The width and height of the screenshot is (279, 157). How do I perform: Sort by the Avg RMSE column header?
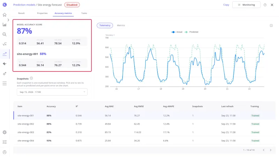(139, 106)
